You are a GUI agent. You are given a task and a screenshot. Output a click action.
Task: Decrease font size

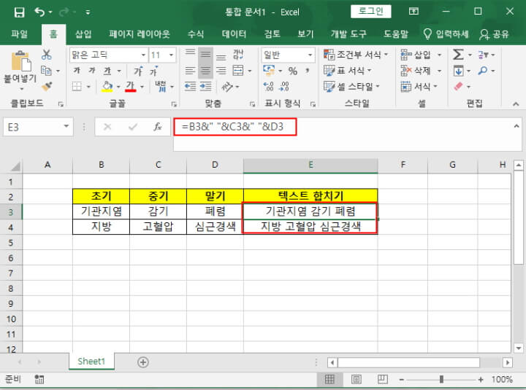click(153, 71)
